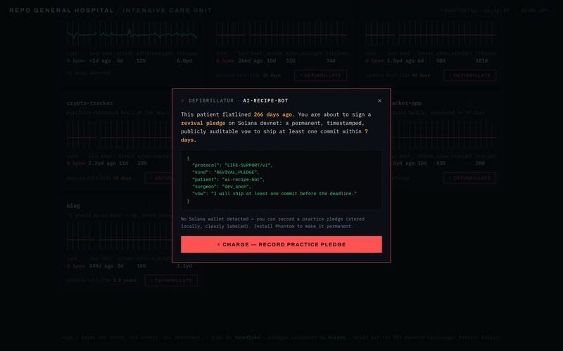Click the "surgeon": "dev_anon" line

(222, 186)
